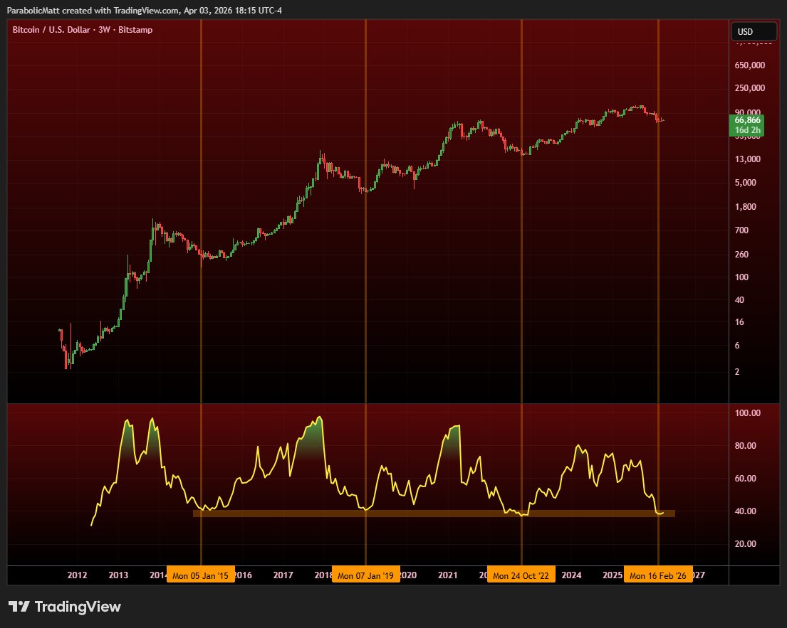Click the 650,000 price scale label
The height and width of the screenshot is (628, 787).
click(x=750, y=65)
